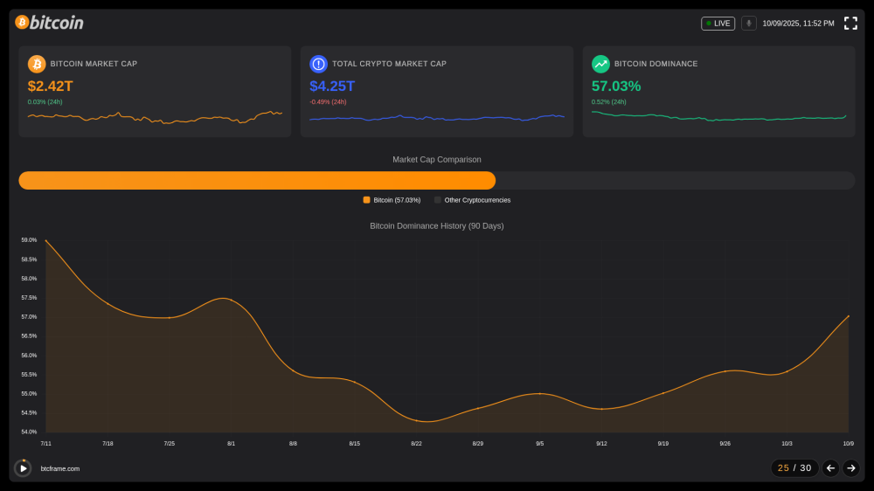The width and height of the screenshot is (874, 491).
Task: Click the $2.42T Bitcoin market cap value
Action: [x=50, y=86]
